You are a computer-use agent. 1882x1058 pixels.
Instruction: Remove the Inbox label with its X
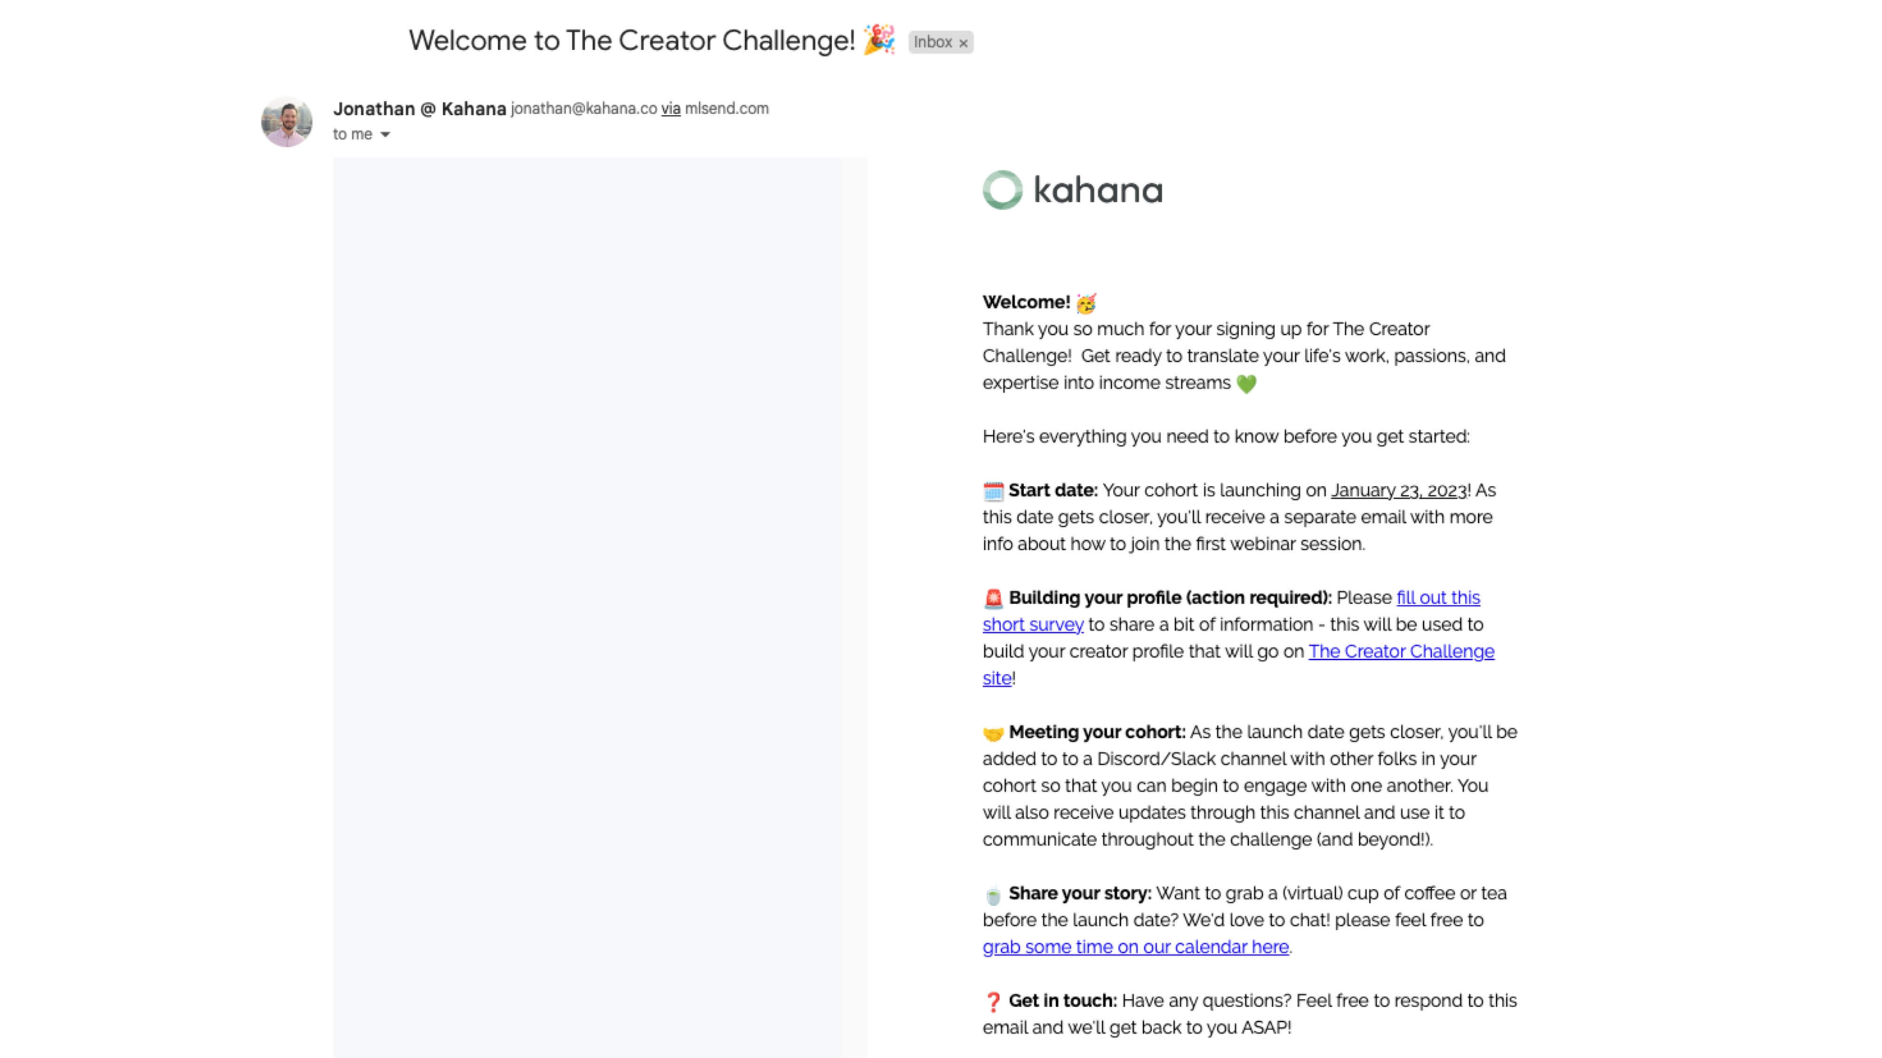coord(963,43)
